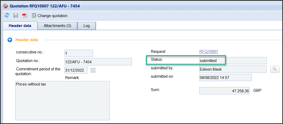Click the submitted by field Eeloon Mask
Viewport: 283px width, 124px height.
(233, 69)
